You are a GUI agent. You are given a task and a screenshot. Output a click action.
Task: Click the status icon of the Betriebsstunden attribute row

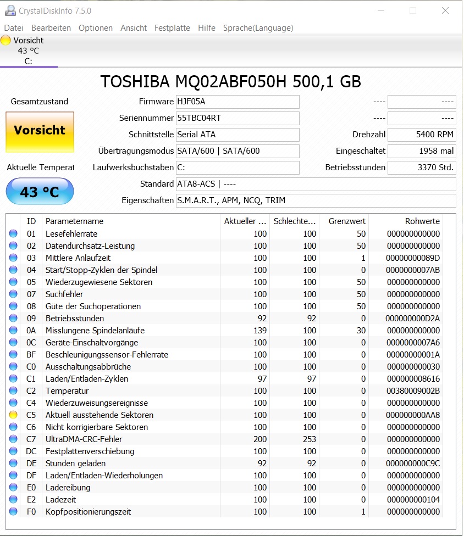[13, 318]
